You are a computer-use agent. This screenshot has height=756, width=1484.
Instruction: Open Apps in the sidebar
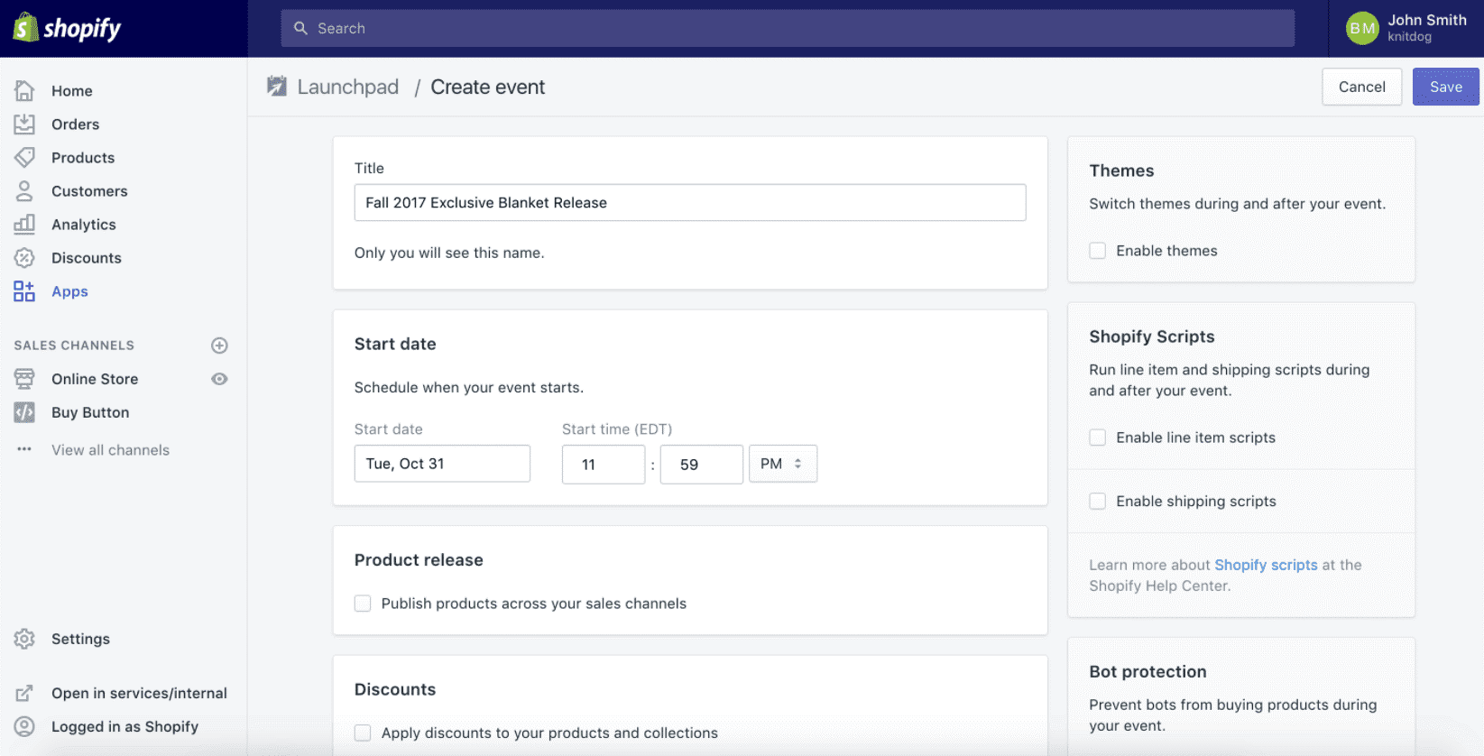coord(69,291)
